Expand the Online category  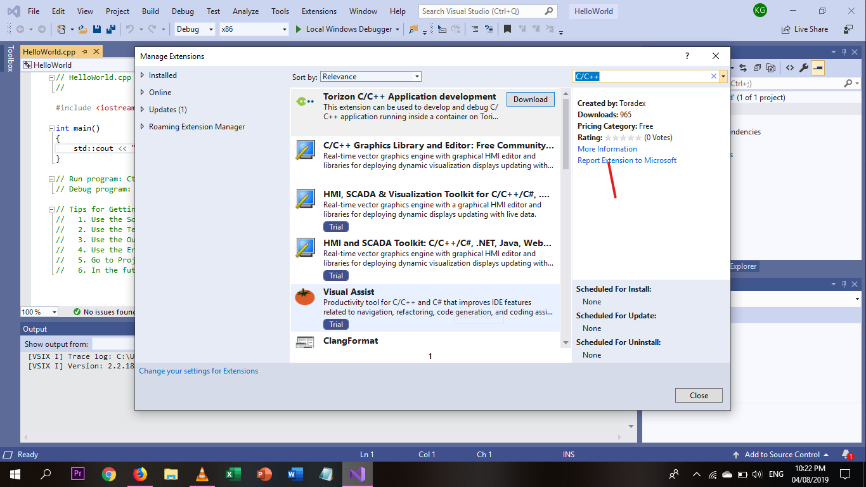(x=142, y=93)
